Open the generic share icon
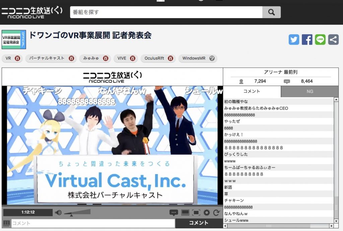The height and width of the screenshot is (231, 343). click(x=333, y=40)
